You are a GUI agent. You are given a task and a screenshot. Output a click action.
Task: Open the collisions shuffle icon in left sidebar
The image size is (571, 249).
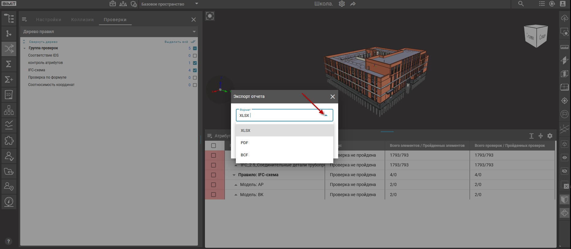click(9, 49)
